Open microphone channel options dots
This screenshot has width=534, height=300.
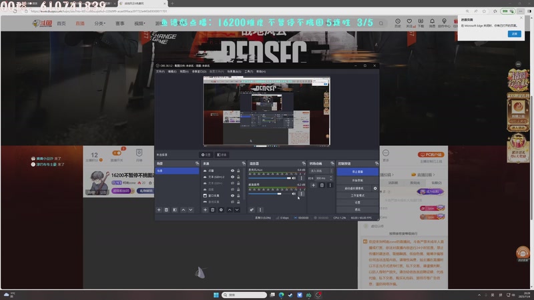coord(302,178)
